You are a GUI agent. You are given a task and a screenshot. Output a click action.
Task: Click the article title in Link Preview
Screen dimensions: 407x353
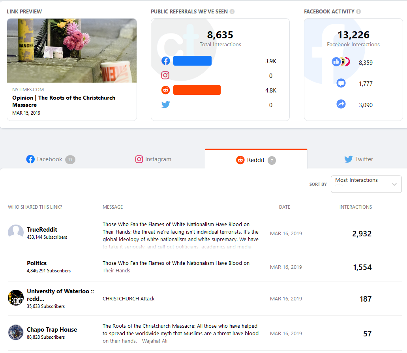click(64, 101)
